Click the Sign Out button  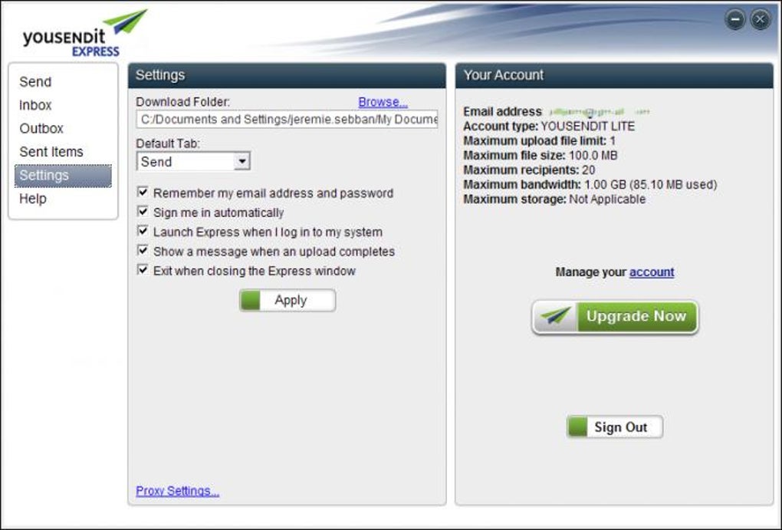click(x=615, y=427)
